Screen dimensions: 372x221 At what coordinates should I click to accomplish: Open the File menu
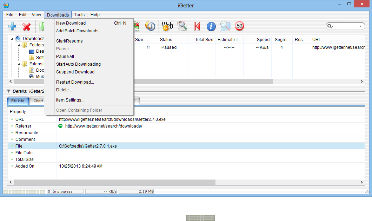click(x=10, y=15)
